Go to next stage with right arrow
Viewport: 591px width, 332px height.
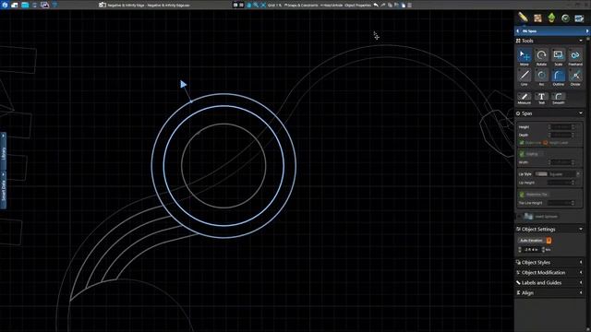tap(587, 30)
